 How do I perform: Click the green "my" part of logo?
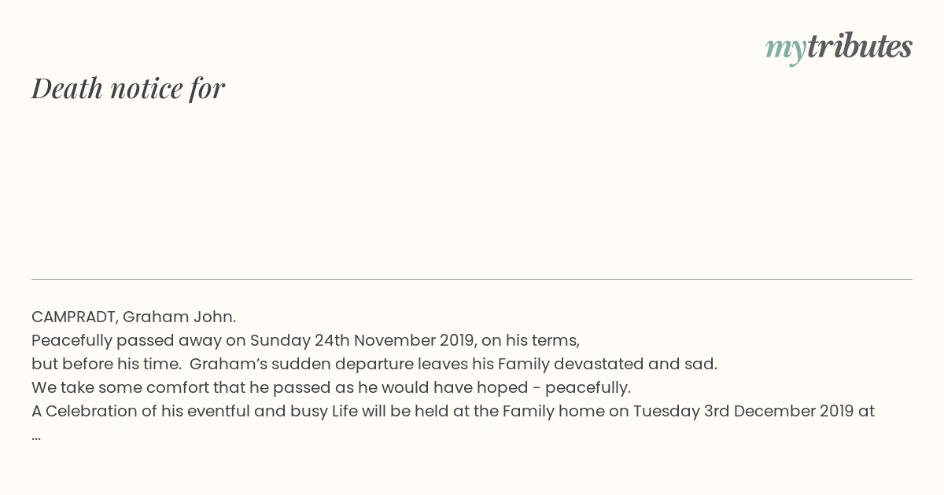pyautogui.click(x=786, y=50)
